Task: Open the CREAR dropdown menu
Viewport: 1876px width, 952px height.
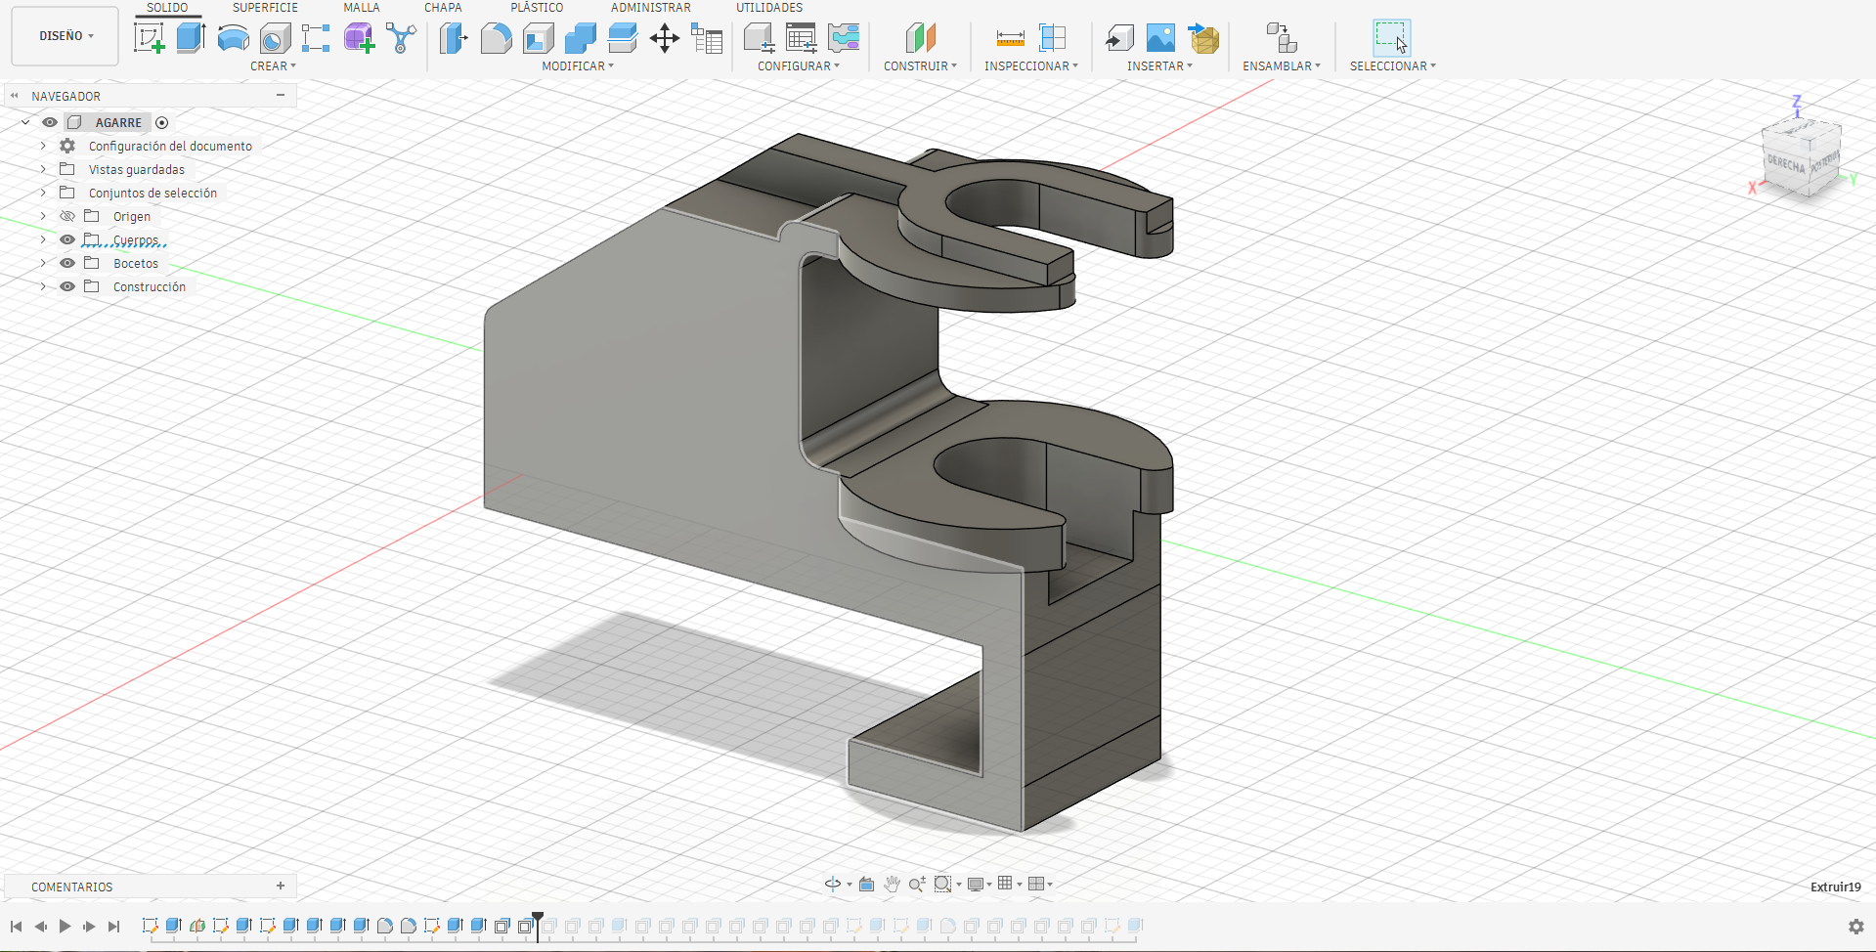Action: (273, 66)
